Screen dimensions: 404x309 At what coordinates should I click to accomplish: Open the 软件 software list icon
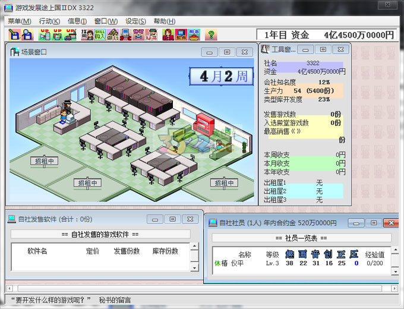click(181, 34)
